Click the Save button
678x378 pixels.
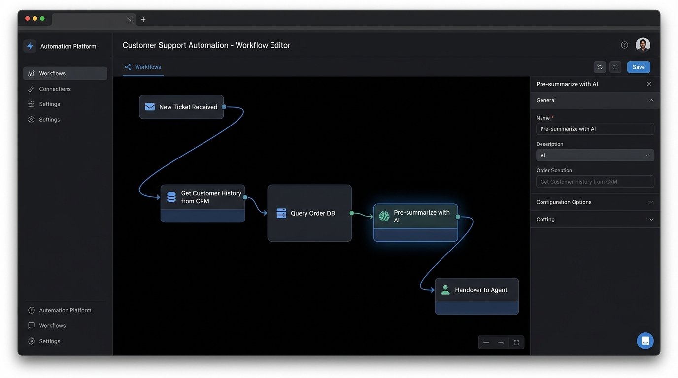tap(638, 67)
